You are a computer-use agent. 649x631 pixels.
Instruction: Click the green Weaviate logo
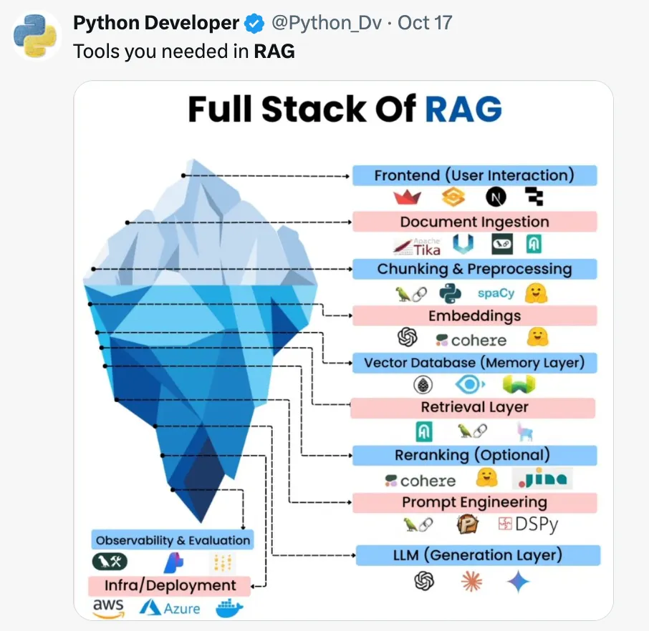519,385
